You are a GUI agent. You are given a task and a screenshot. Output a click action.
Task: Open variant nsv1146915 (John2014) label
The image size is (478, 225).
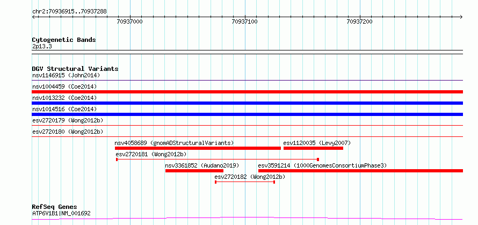(x=66, y=75)
